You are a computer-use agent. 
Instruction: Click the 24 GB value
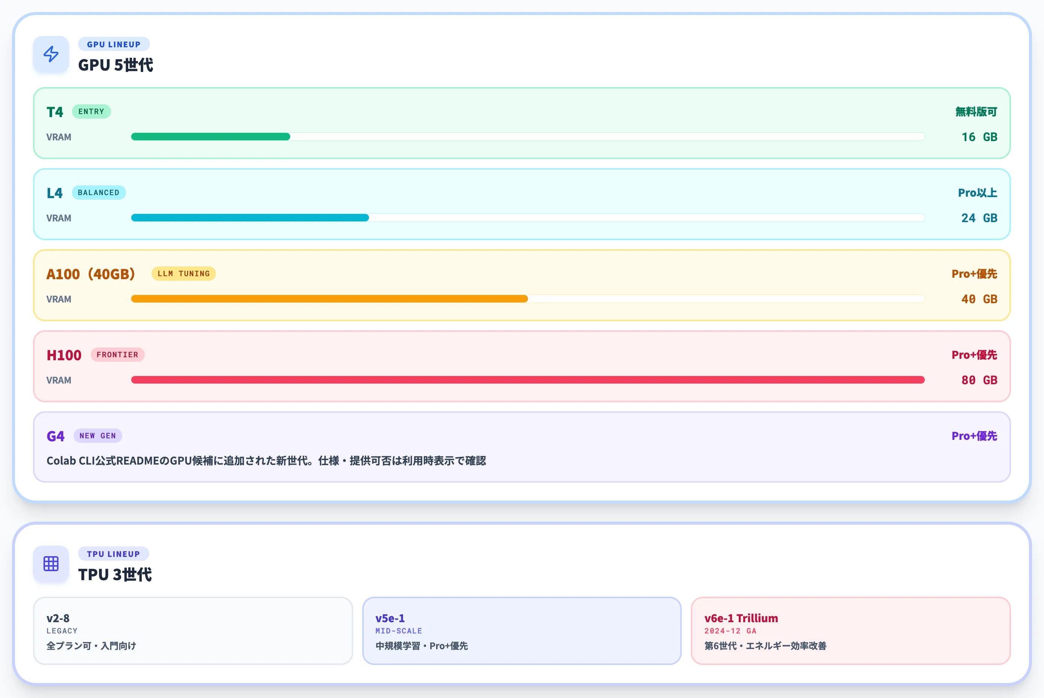click(979, 218)
